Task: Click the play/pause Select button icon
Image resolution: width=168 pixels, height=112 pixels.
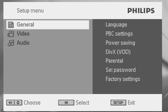Action: tap(66, 103)
